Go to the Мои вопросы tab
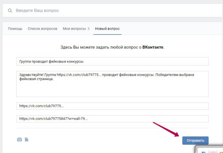Viewport: 223px width, 153px height. pyautogui.click(x=74, y=29)
